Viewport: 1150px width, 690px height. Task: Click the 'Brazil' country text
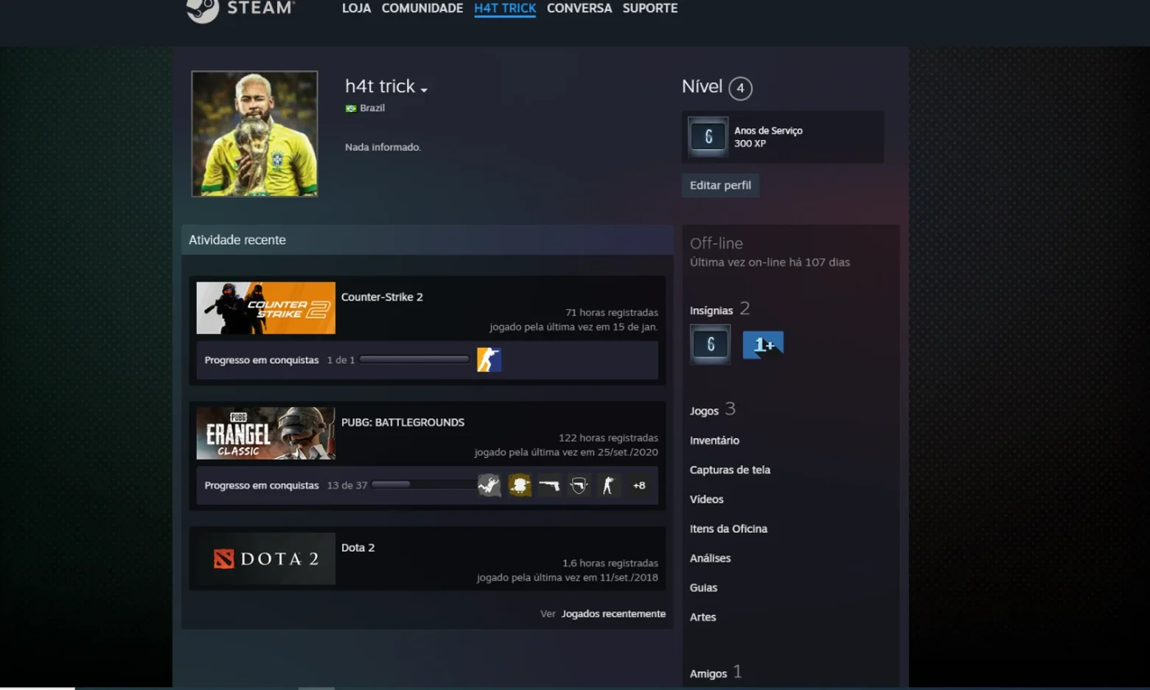[372, 108]
